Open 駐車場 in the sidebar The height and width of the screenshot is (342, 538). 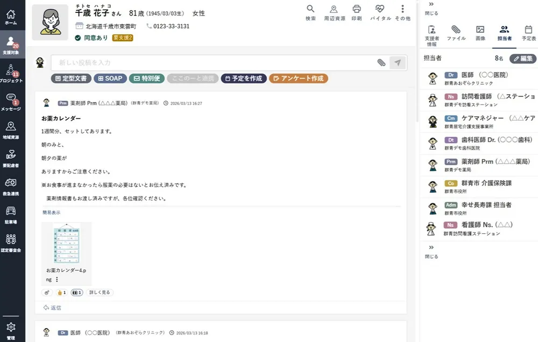[11, 215]
